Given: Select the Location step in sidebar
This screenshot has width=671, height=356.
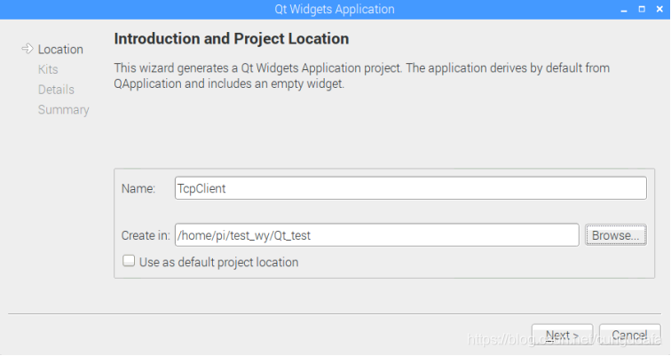Looking at the screenshot, I should (x=60, y=50).
